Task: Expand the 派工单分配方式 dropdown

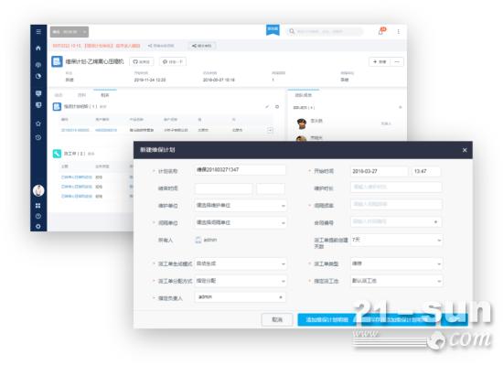Action: (241, 281)
